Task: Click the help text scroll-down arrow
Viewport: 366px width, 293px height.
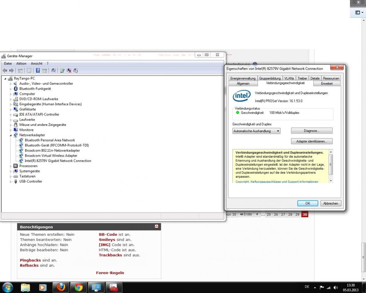Action: tap(331, 181)
